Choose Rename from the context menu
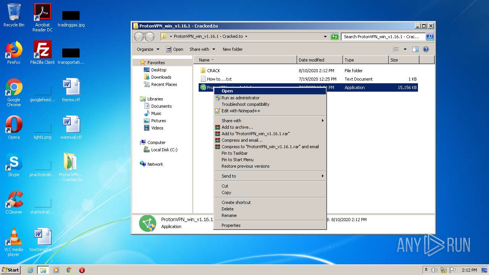This screenshot has height=275, width=489. tap(270, 215)
